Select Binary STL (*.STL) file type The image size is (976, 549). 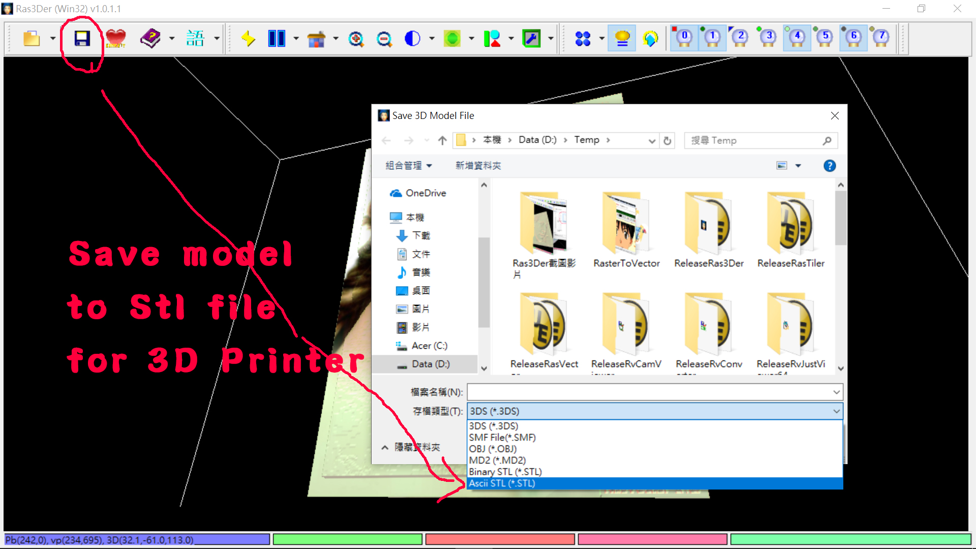(x=505, y=472)
